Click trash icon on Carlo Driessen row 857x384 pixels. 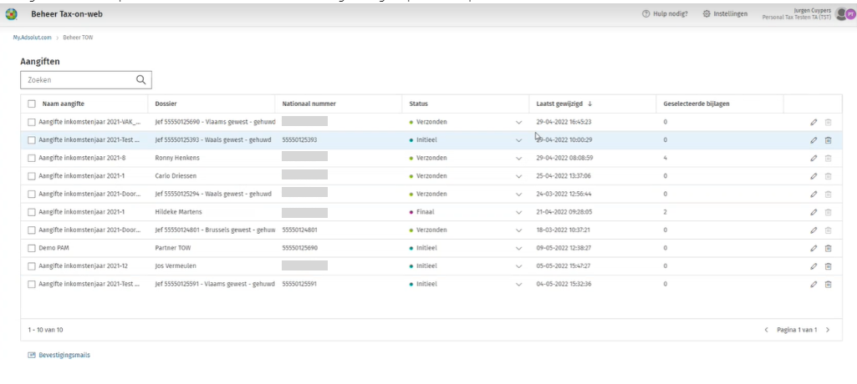[828, 176]
